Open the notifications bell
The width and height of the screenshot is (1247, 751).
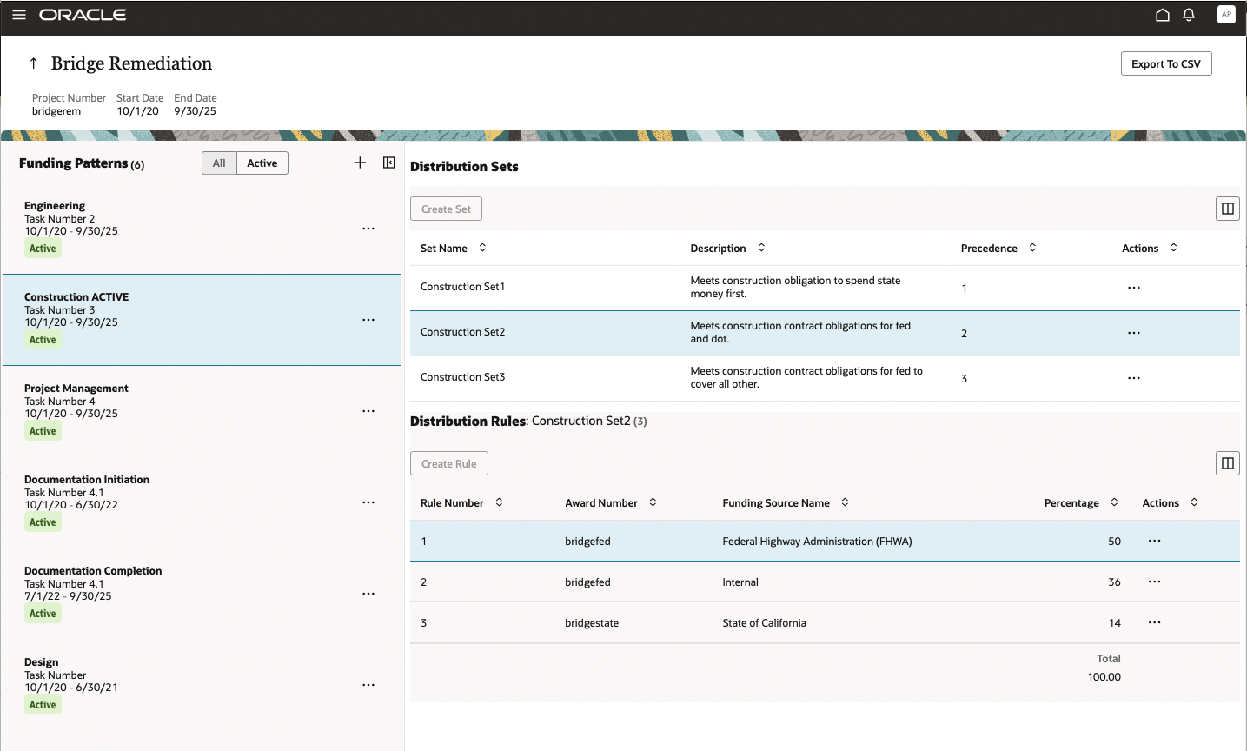(1189, 15)
